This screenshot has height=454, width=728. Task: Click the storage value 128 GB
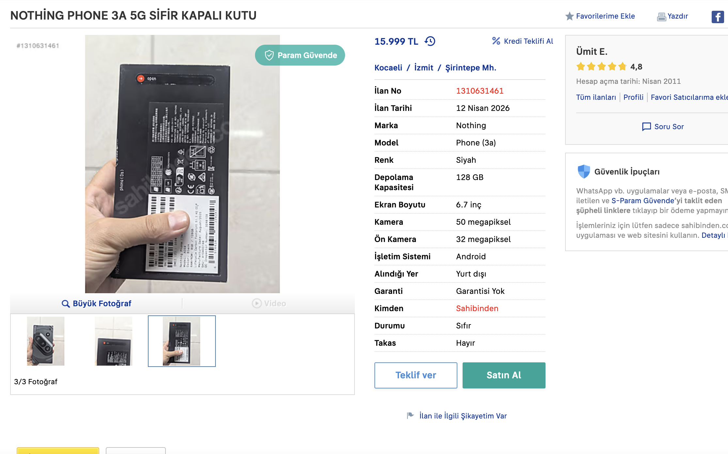point(469,177)
